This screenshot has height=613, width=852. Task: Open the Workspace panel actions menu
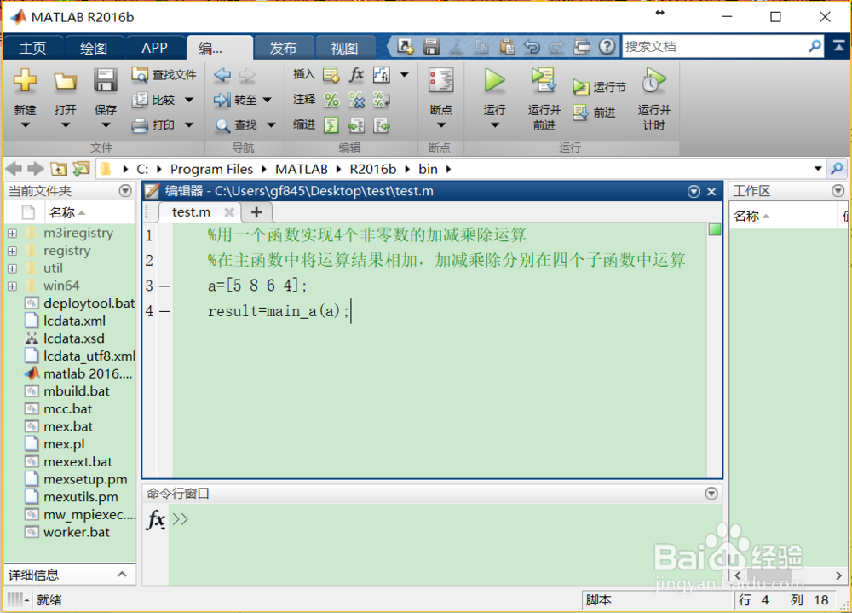click(838, 191)
